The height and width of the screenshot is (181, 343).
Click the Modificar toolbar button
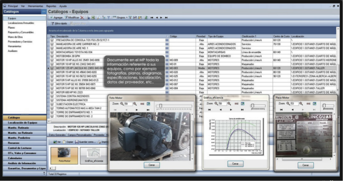coord(72,18)
